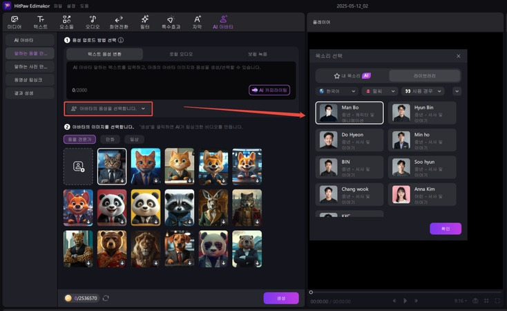Choose the Chang wook voice card
The width and height of the screenshot is (507, 311).
(350, 194)
